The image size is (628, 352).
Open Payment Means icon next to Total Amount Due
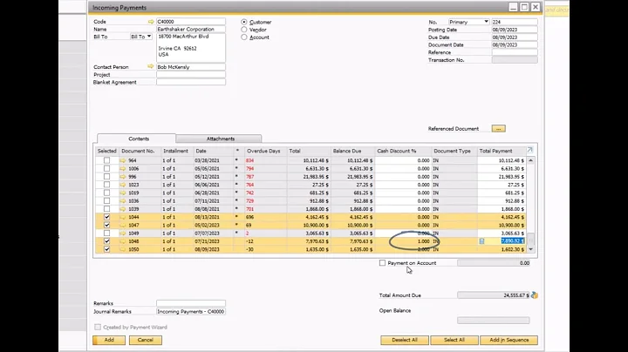(535, 295)
